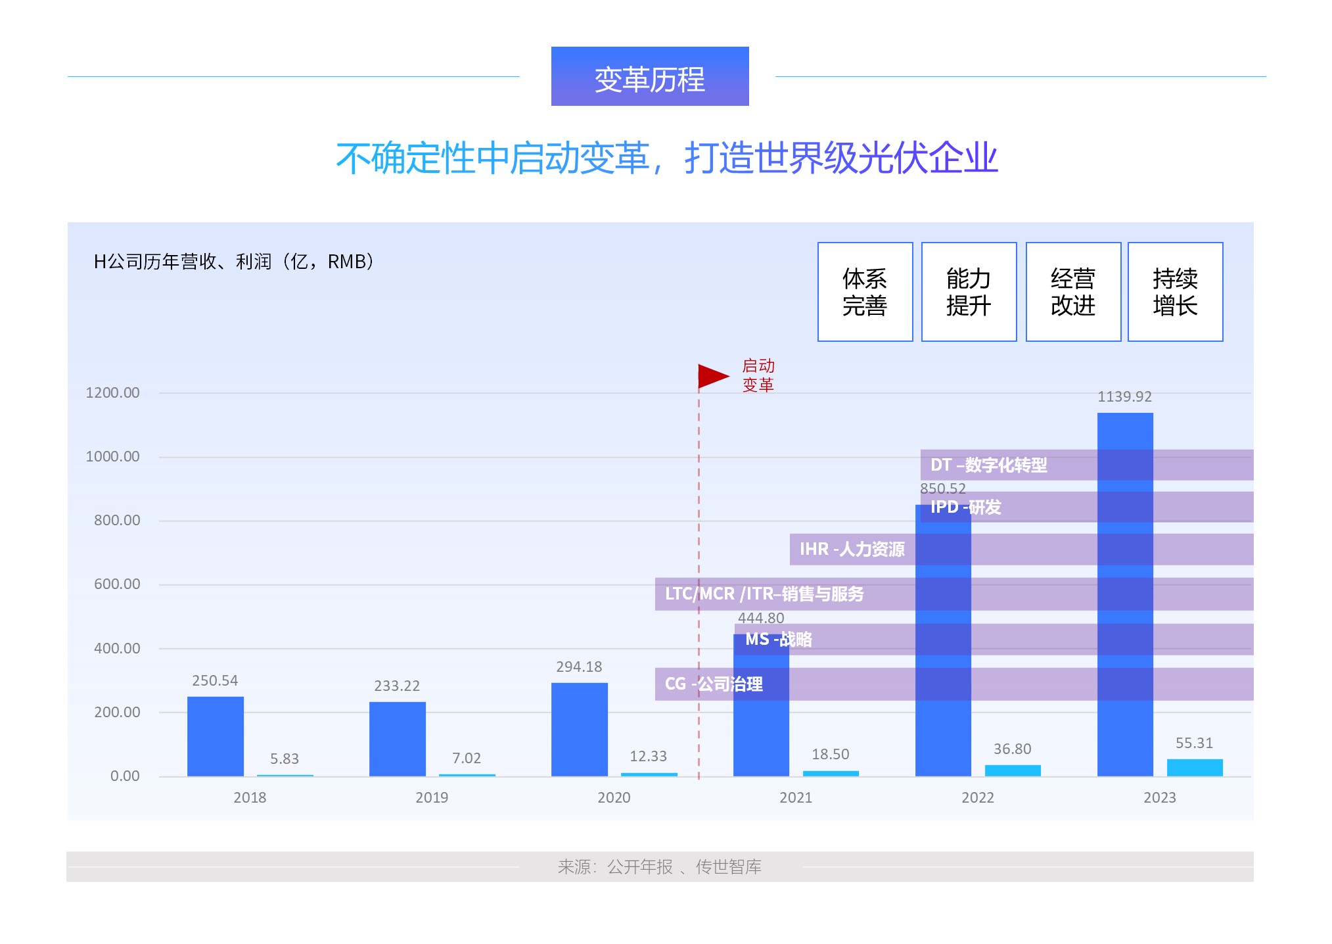Screen dimensions: 1332x944
Task: Click the 800.00 y-axis label
Action: (x=117, y=520)
